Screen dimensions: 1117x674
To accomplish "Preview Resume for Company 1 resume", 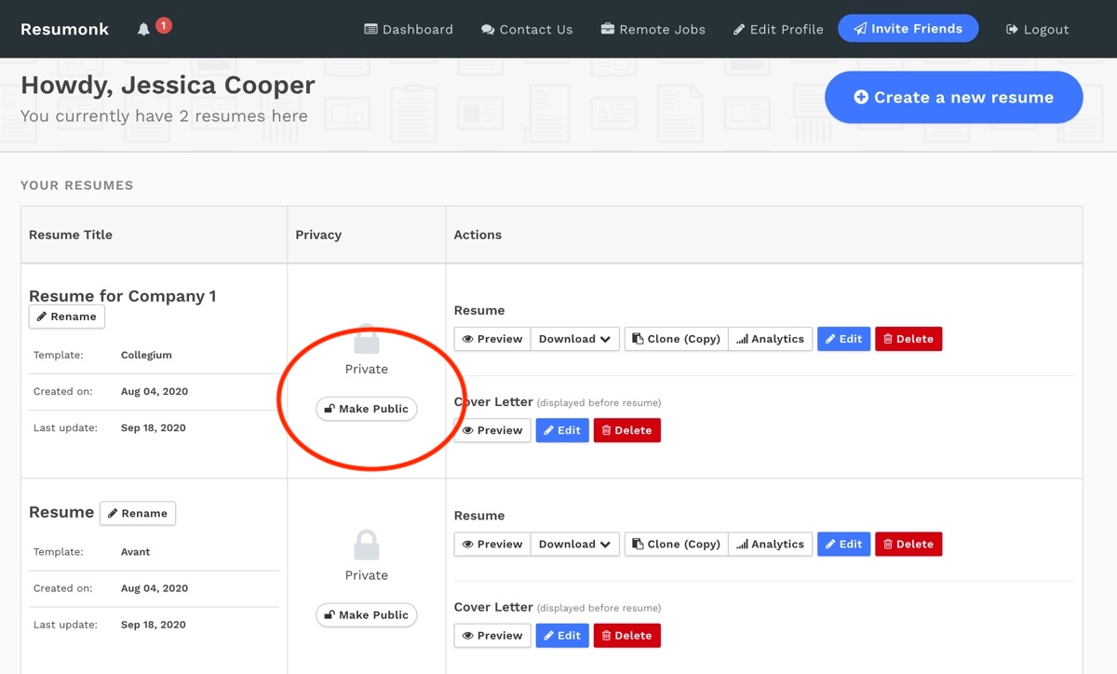I will click(492, 339).
